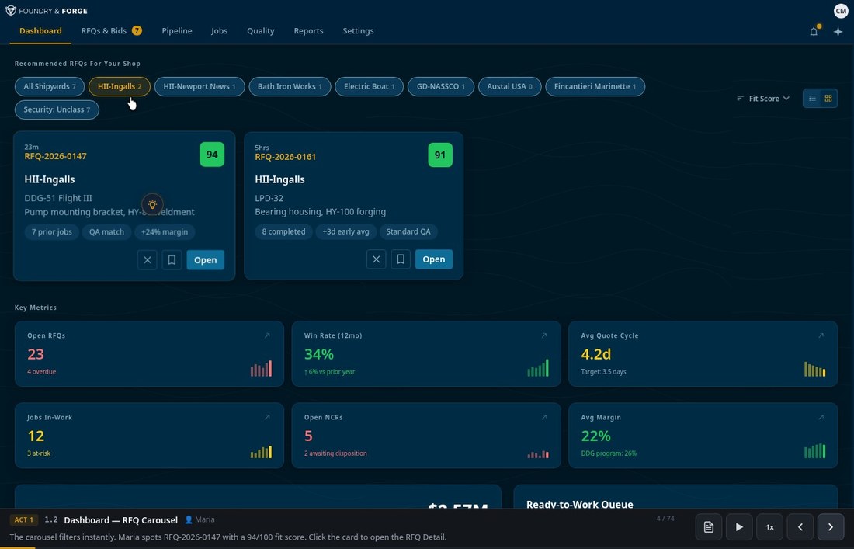Bookmark the RFQ-2026-0147 card
The height and width of the screenshot is (549, 854).
click(x=172, y=259)
